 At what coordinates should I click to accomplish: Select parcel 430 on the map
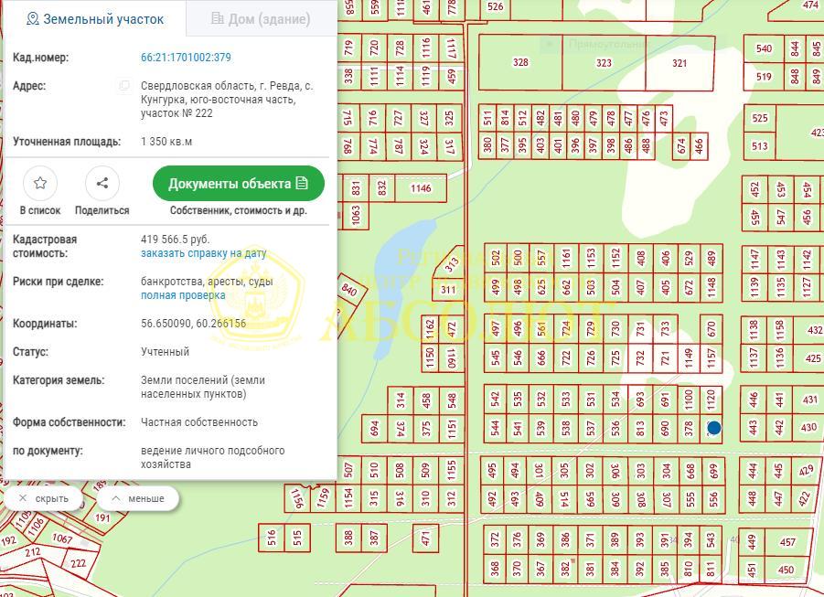[808, 427]
